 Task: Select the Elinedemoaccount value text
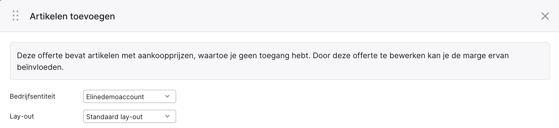(x=115, y=97)
